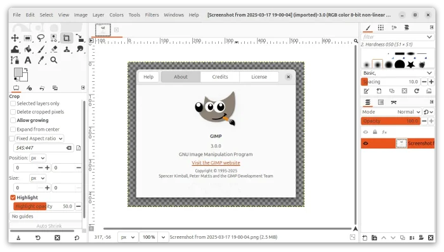The width and height of the screenshot is (444, 252).
Task: Enable Delete cropped pixels option
Action: tap(13, 112)
